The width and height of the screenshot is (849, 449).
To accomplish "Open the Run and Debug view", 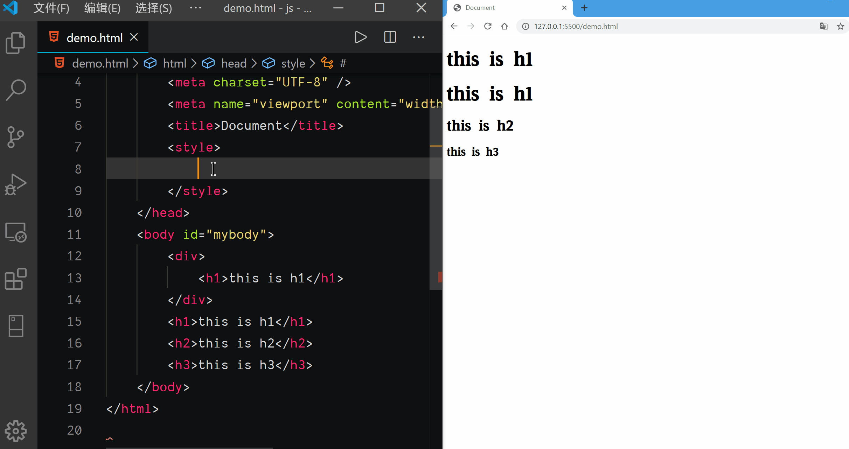I will point(15,184).
